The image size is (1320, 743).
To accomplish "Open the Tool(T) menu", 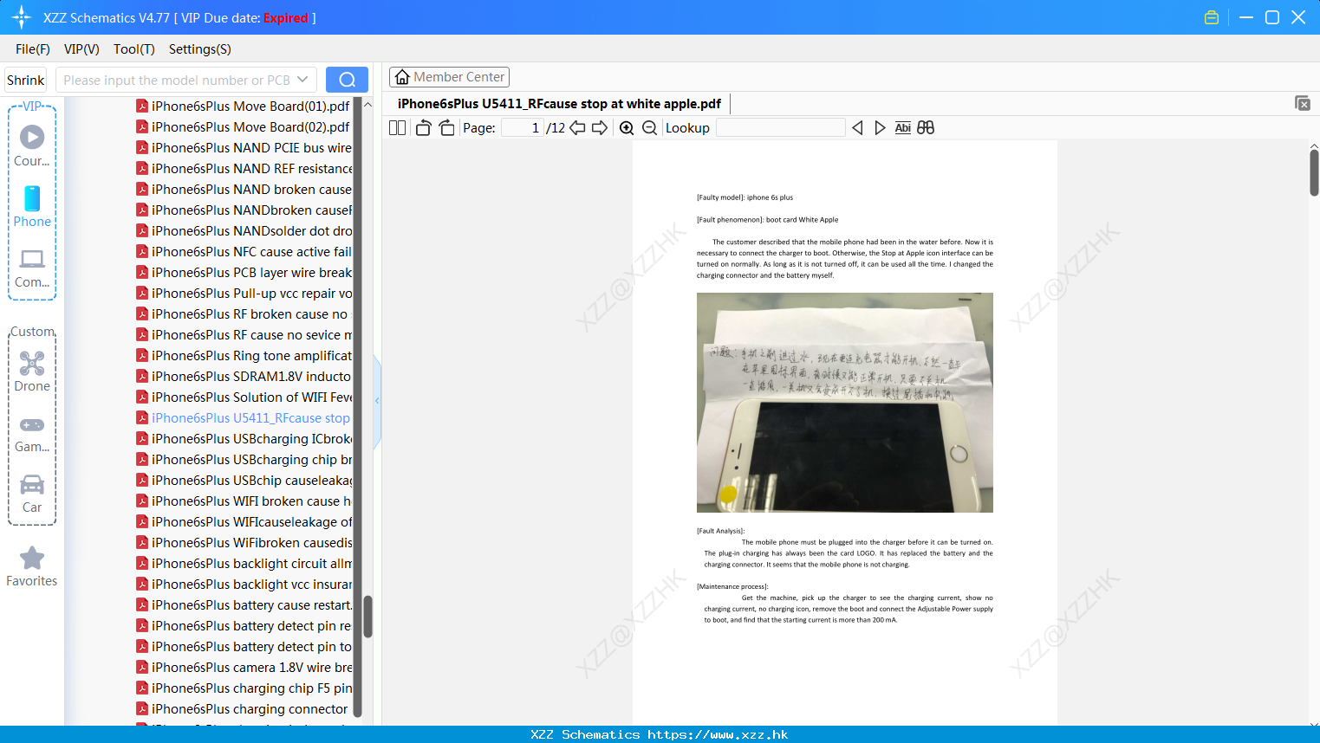I will 133,49.
